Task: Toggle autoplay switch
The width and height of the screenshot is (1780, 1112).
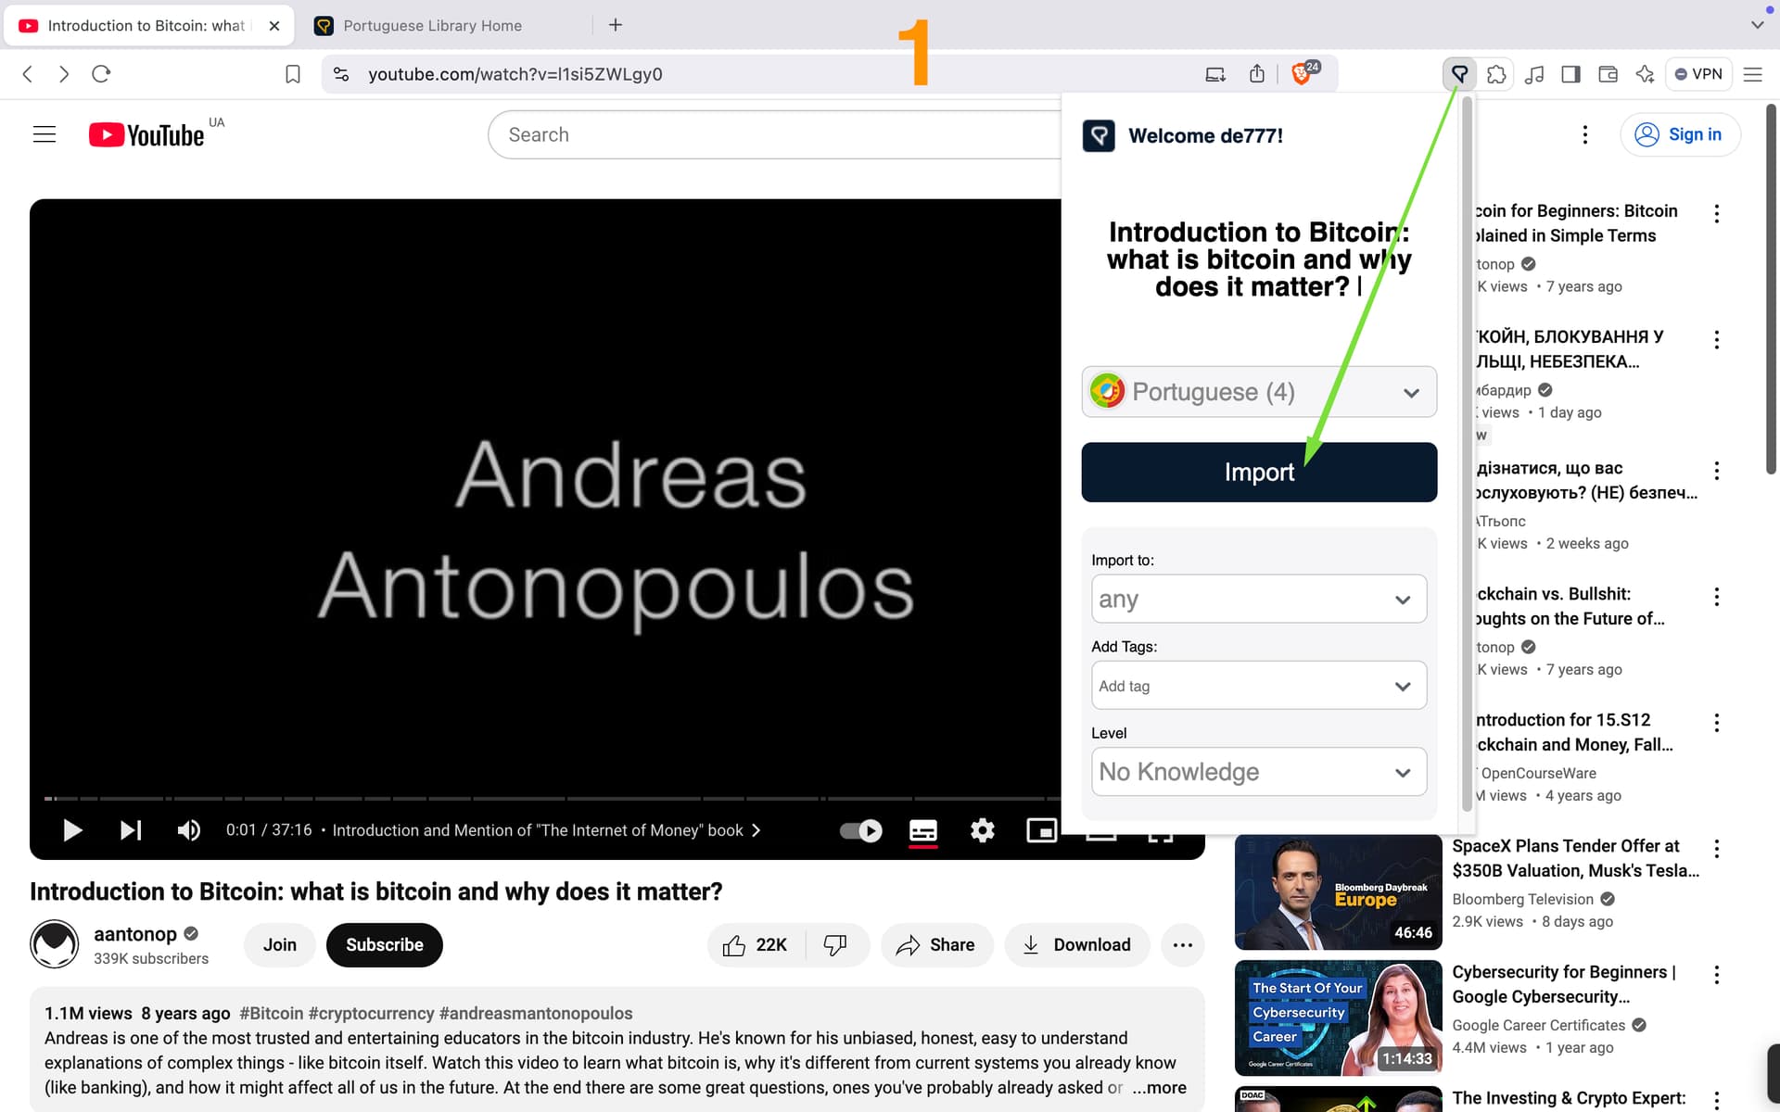Action: click(x=860, y=830)
